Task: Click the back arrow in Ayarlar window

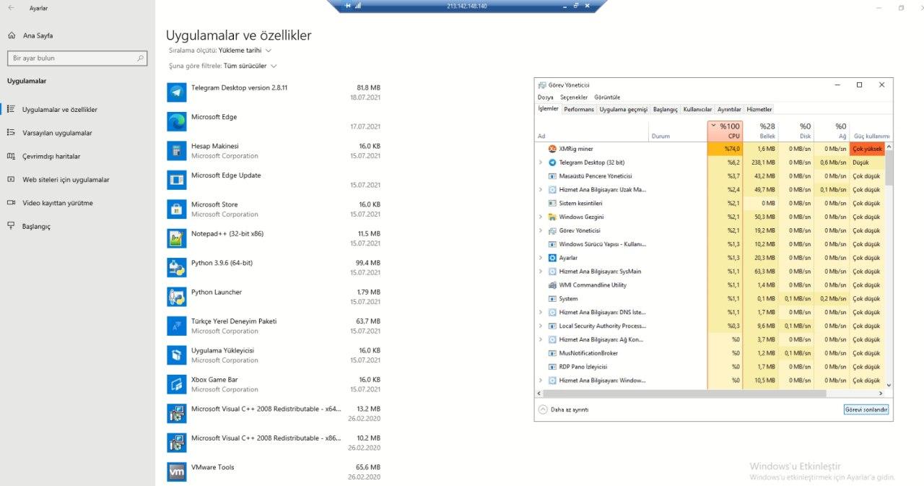Action: tap(11, 8)
